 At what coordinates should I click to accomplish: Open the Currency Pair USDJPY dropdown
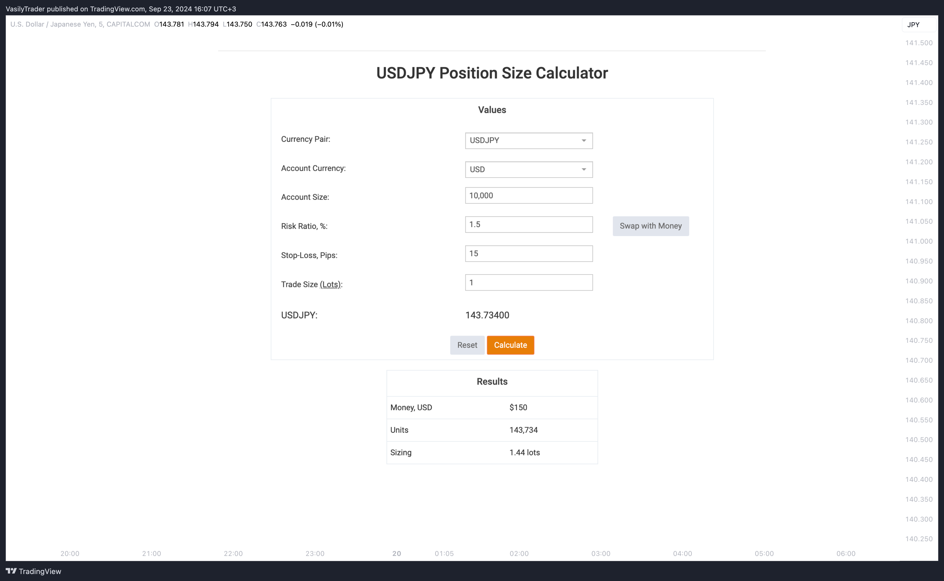pos(529,141)
